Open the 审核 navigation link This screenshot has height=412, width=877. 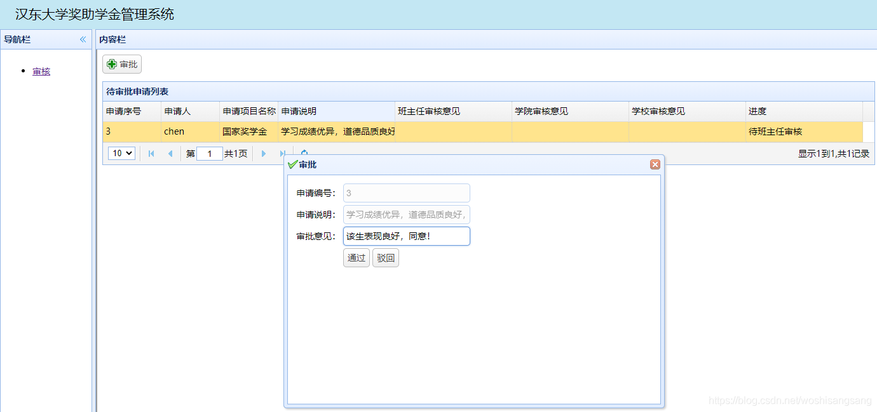click(x=41, y=71)
